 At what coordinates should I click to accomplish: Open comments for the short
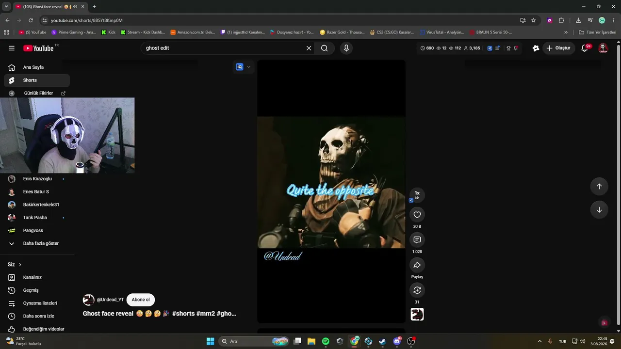[417, 240]
